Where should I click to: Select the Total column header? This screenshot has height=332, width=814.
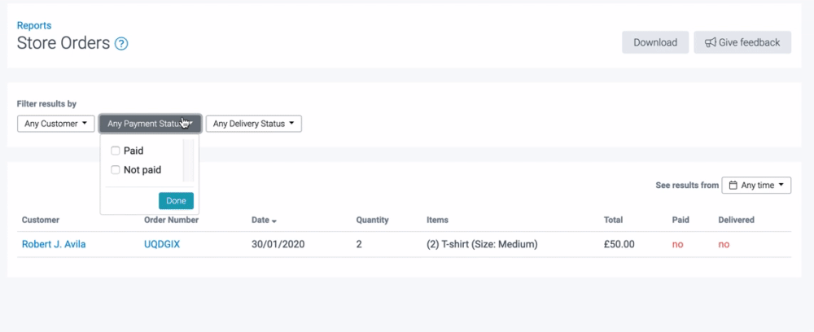pyautogui.click(x=613, y=220)
